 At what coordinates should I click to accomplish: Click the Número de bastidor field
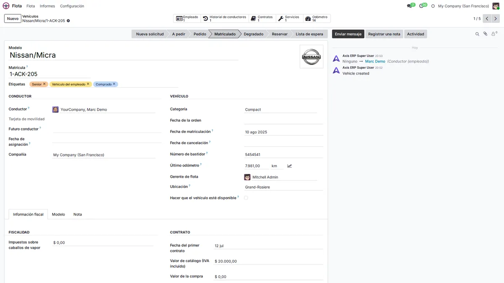tap(283, 154)
